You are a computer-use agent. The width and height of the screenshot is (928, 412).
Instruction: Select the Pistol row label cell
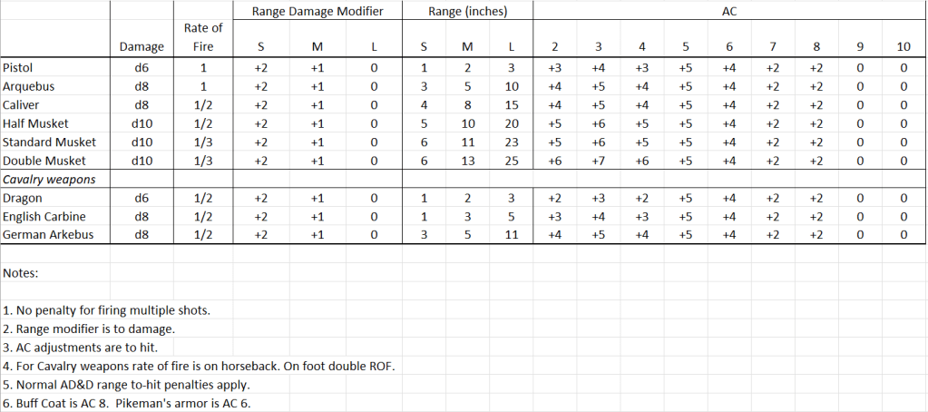click(x=19, y=67)
